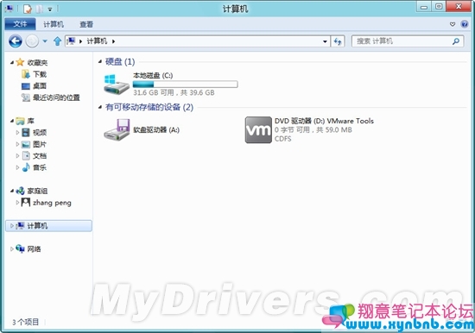This screenshot has height=333, width=475.
Task: Open the recent locations dropdown arrow
Action: click(45, 41)
